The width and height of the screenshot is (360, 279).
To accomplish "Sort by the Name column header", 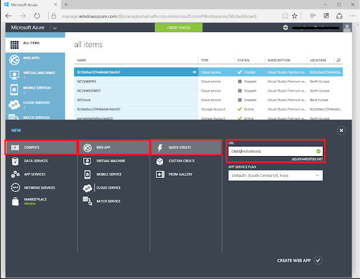I will 82,60.
